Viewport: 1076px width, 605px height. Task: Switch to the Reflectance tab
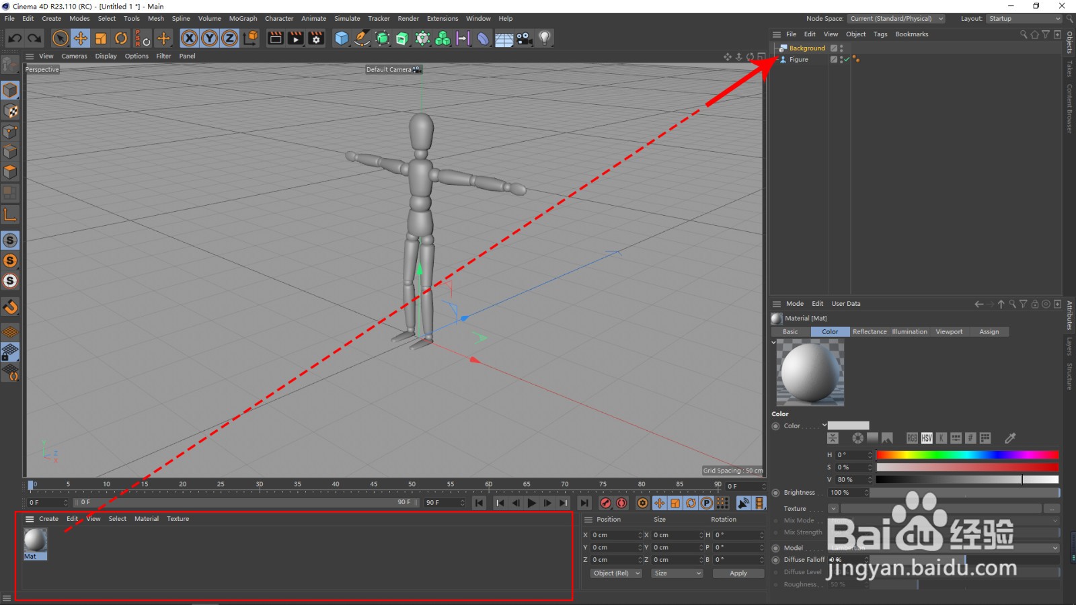(870, 331)
